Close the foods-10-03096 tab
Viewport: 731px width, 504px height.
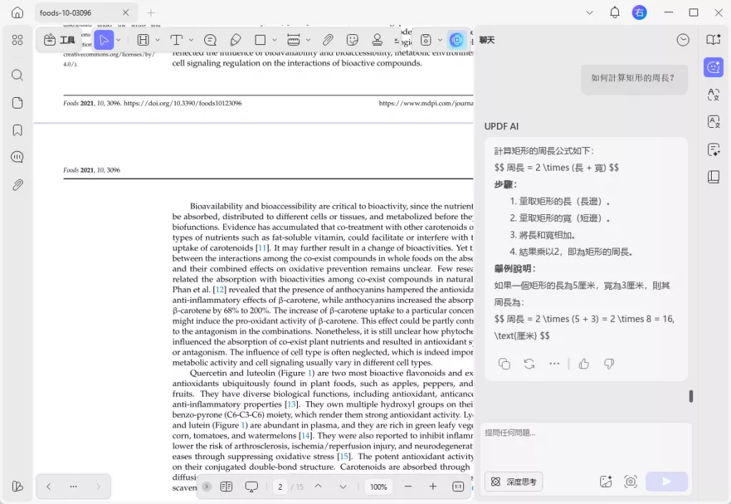point(126,13)
